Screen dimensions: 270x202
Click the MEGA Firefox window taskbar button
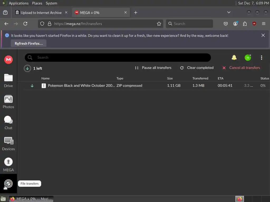coord(31,199)
